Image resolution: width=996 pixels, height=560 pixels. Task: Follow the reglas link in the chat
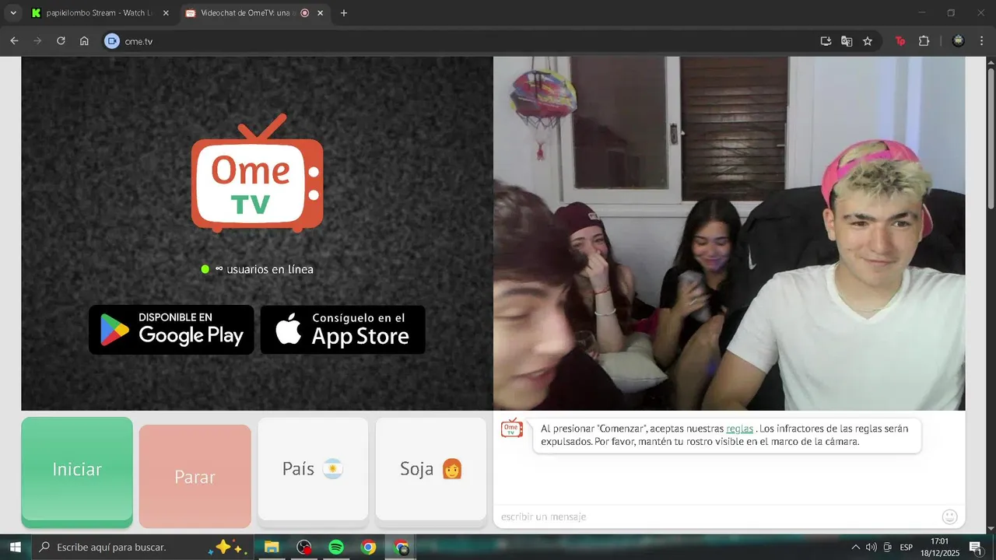739,429
